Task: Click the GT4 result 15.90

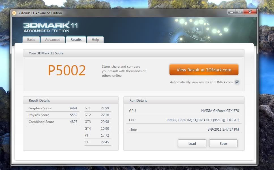Action: [x=105, y=129]
